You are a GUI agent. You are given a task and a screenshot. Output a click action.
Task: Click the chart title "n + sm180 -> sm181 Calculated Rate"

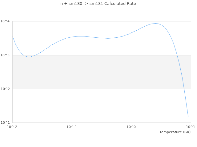[98, 4]
